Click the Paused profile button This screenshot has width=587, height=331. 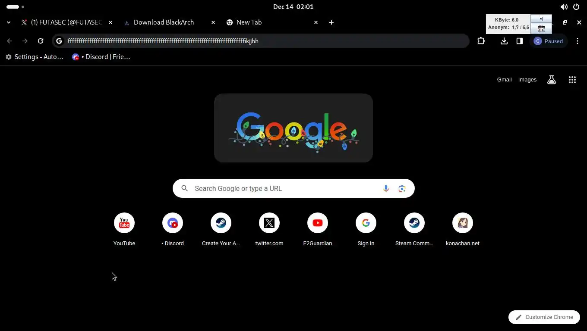(549, 41)
